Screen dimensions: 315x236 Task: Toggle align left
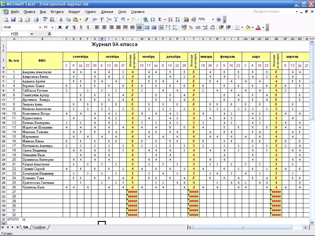click(97, 27)
